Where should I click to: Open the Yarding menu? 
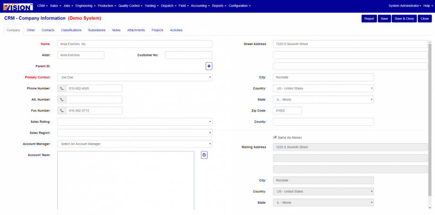click(152, 6)
